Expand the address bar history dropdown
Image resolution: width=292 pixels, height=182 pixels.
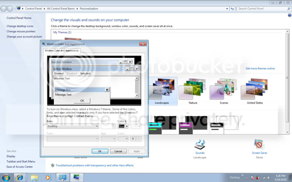click(x=227, y=9)
